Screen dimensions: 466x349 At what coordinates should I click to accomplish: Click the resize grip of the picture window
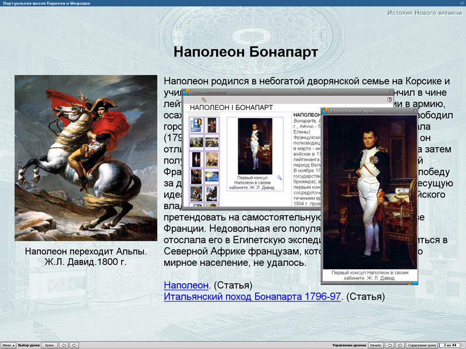[415, 284]
